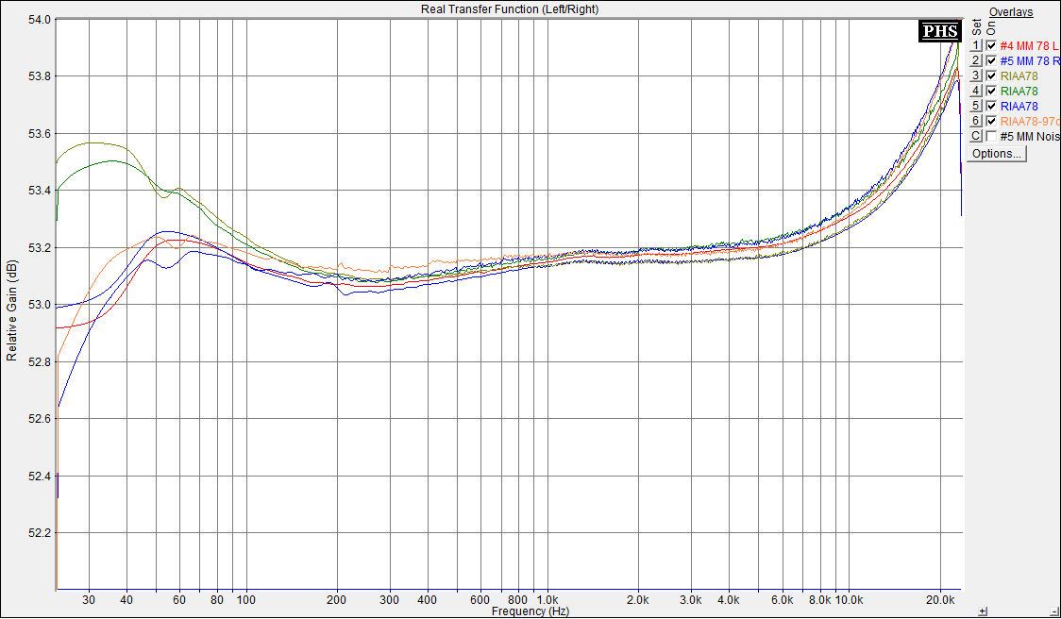
Task: Enable the #5 MM Noise overlay checkbox
Action: tap(991, 136)
